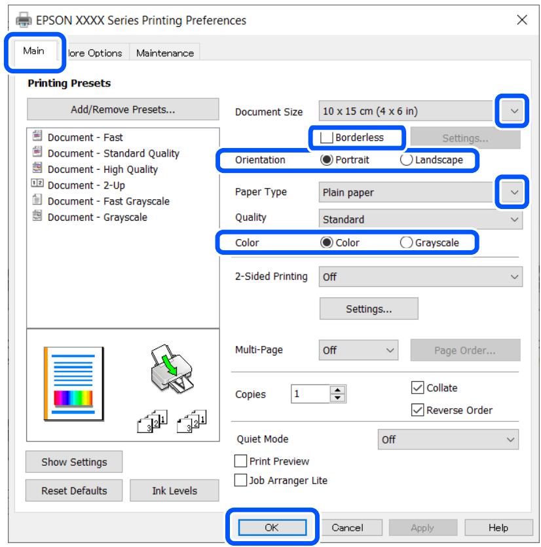
Task: Select the Document - Standard Quality preset text
Action: point(113,153)
